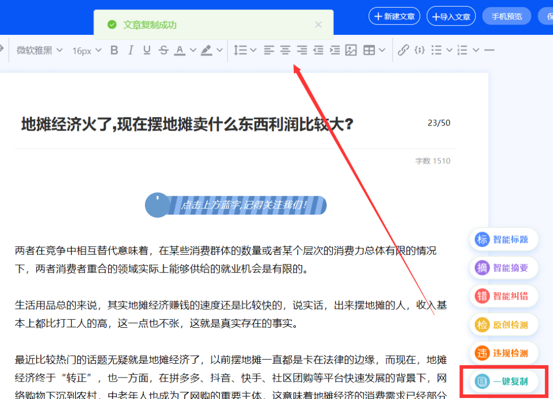This screenshot has width=553, height=399.
Task: Expand font color options arrow
Action: pyautogui.click(x=193, y=50)
